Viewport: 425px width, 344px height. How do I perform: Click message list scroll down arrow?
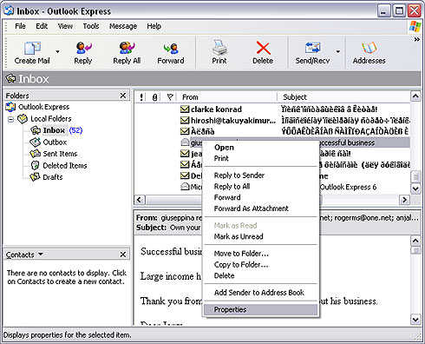[415, 189]
